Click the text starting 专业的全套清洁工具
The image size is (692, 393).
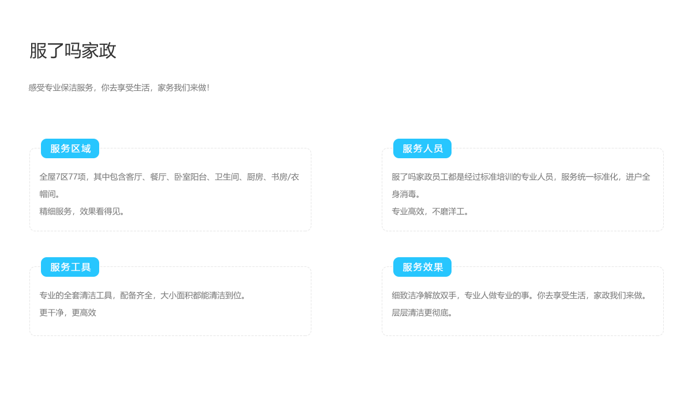(144, 295)
